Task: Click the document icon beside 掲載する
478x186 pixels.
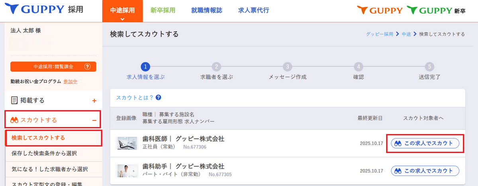Action: 14,100
